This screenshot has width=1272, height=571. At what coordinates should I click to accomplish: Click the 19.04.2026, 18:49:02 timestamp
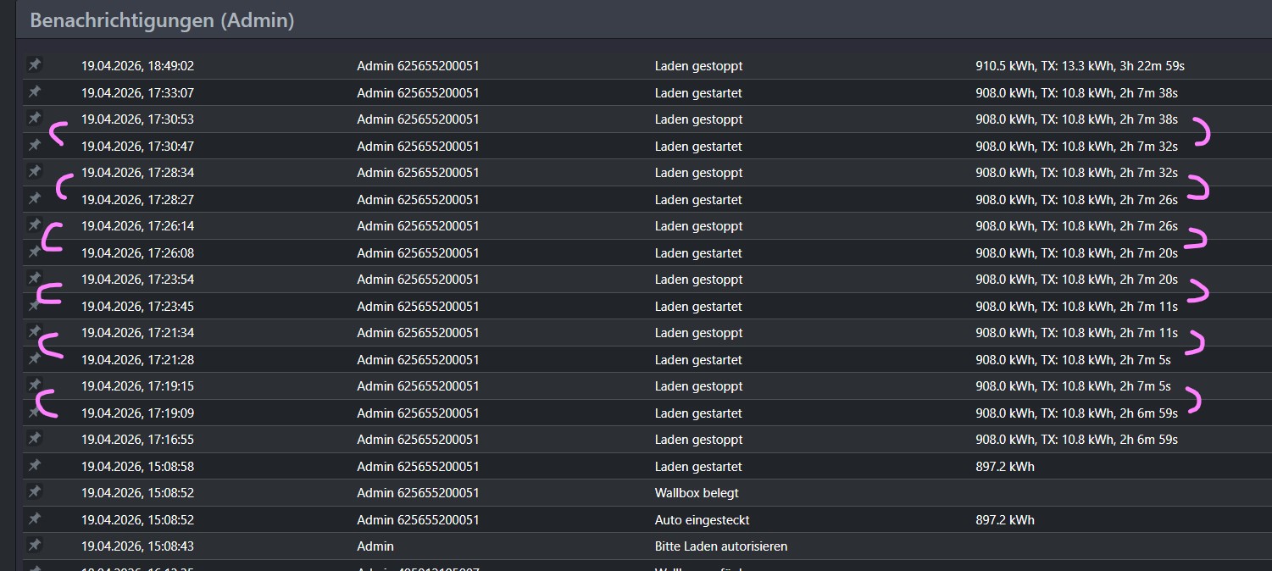pyautogui.click(x=137, y=66)
